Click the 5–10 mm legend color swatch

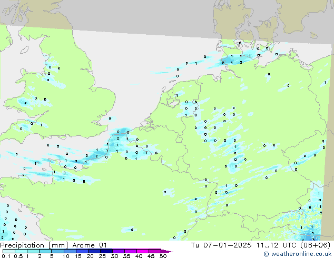pos(57,251)
